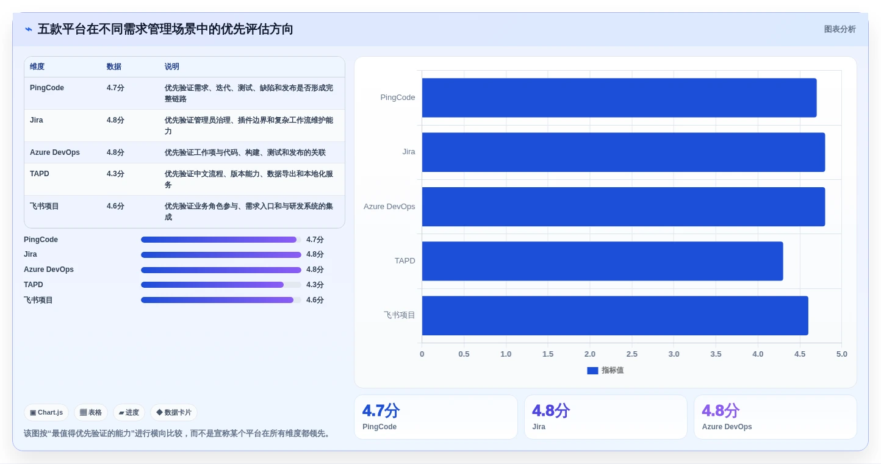The width and height of the screenshot is (881, 464).
Task: Click the 2.5 x-axis tick label
Action: [x=631, y=354]
